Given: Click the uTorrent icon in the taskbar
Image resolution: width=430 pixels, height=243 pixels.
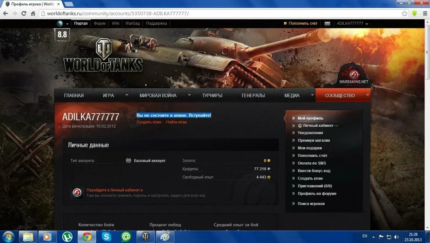Looking at the screenshot, I should click(x=67, y=237).
